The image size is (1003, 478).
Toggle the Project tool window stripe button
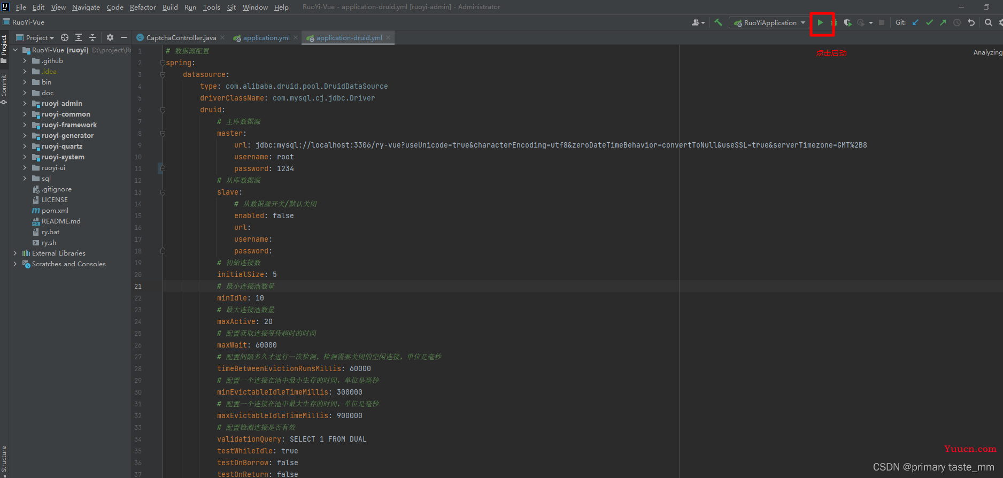click(x=4, y=49)
